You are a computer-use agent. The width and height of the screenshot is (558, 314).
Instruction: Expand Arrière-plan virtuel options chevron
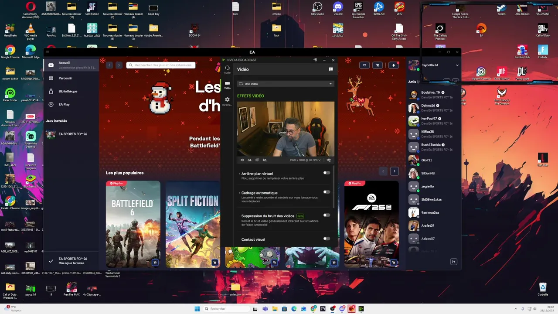point(239,174)
